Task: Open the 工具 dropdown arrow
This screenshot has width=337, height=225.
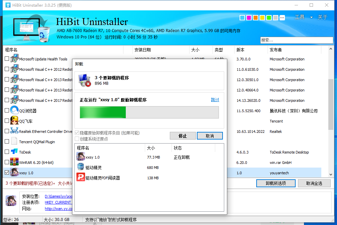Action: click(312, 17)
